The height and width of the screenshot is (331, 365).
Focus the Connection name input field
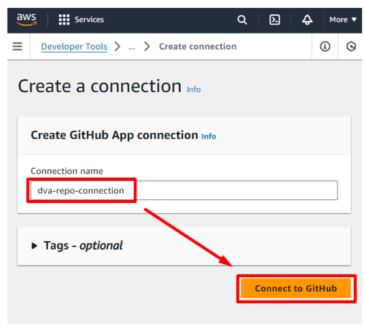(x=184, y=190)
